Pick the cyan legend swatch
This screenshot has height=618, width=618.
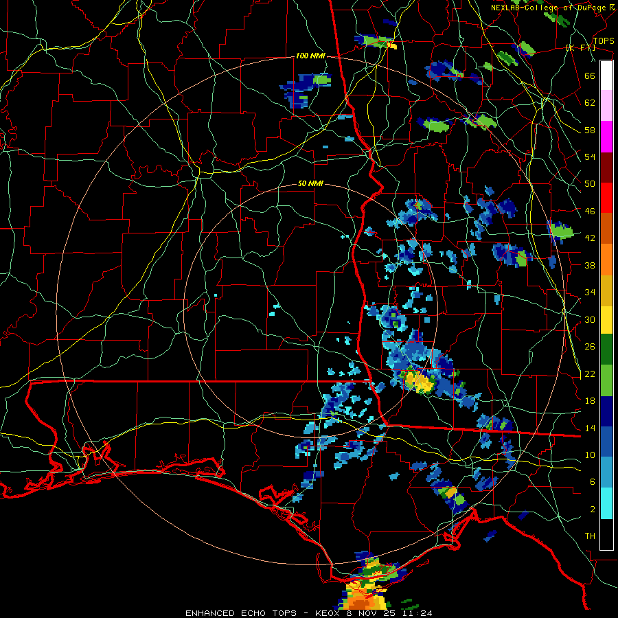pos(606,503)
